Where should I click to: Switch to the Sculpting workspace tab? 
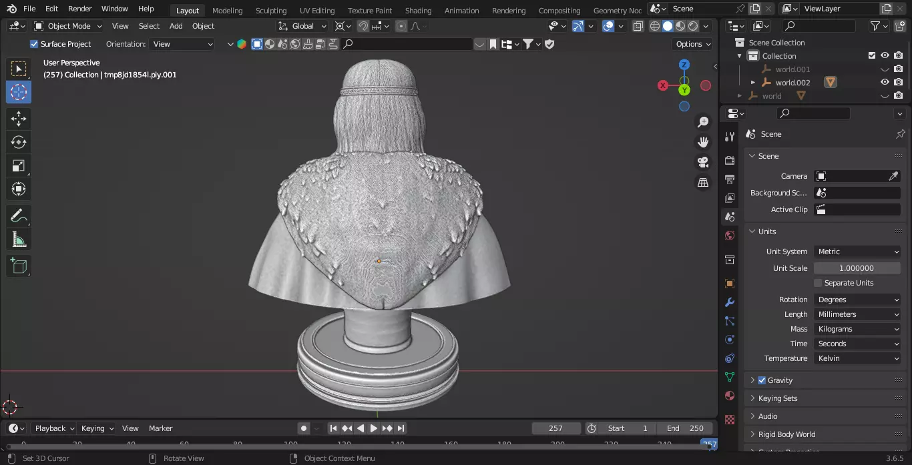click(x=271, y=11)
